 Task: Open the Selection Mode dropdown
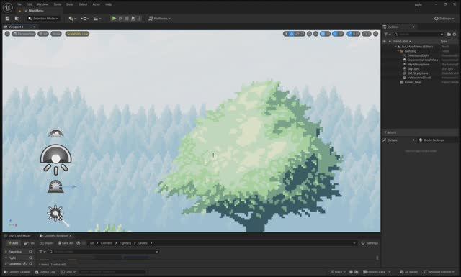coord(43,19)
